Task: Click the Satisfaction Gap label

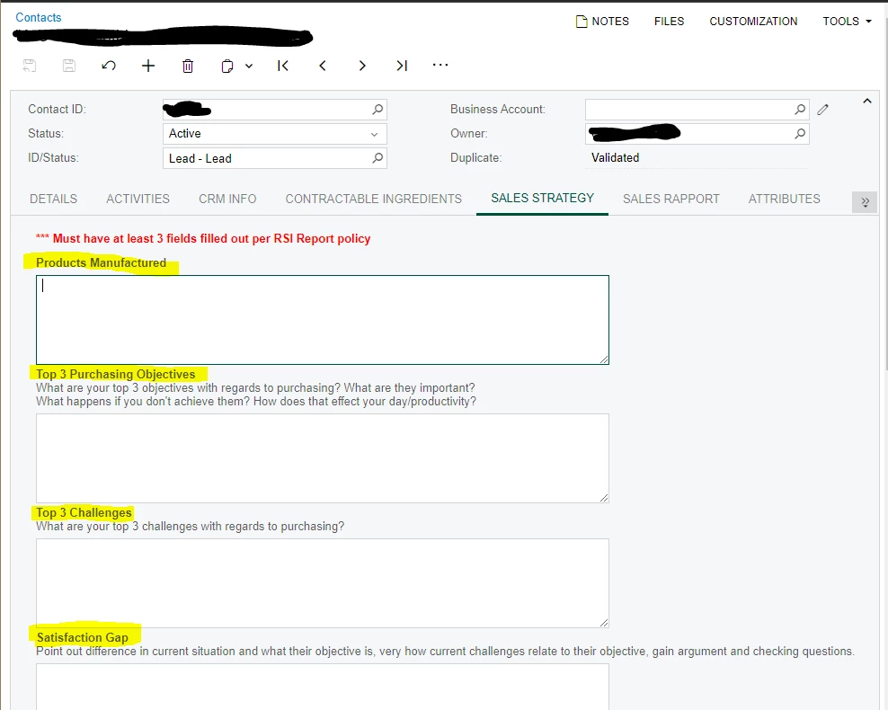Action: pos(82,637)
